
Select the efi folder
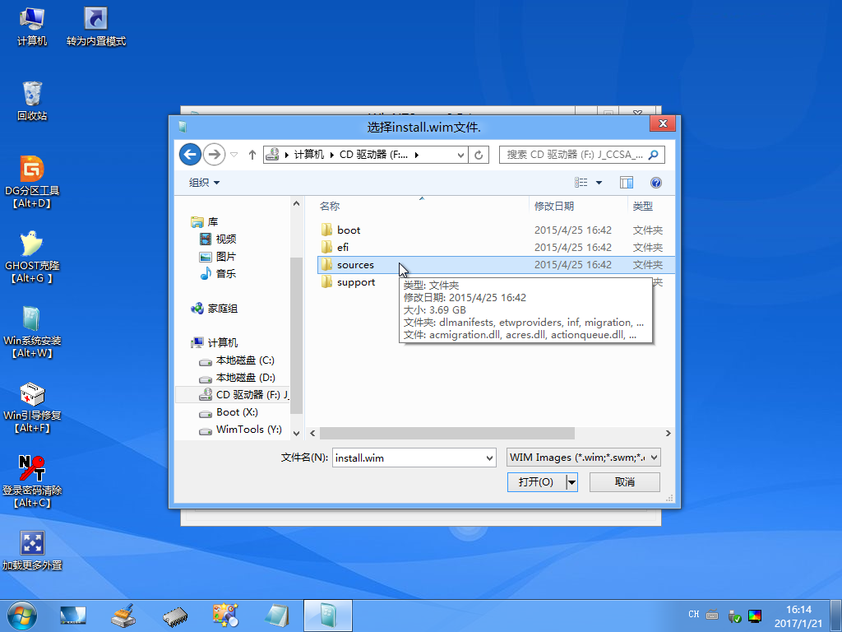[x=343, y=247]
